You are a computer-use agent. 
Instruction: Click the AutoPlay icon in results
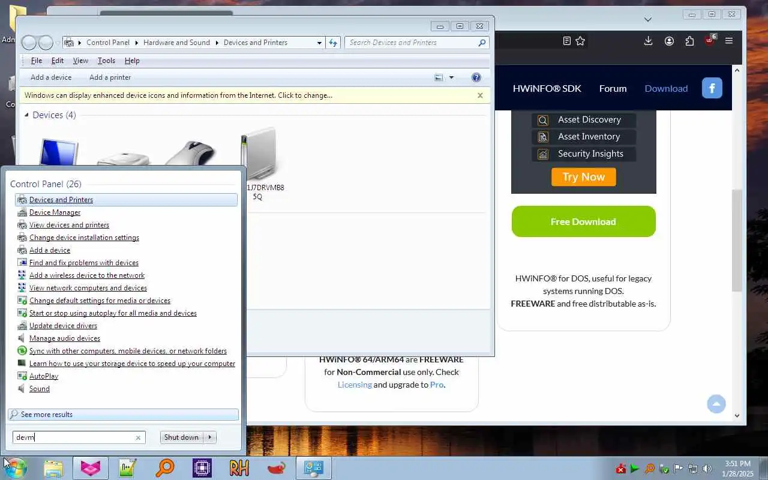point(22,376)
